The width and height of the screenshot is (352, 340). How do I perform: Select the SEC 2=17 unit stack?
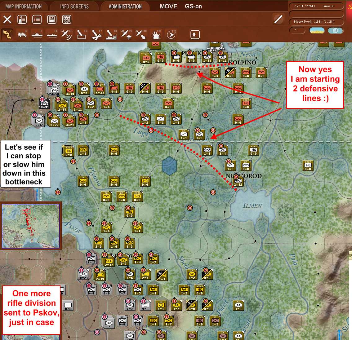109,261
